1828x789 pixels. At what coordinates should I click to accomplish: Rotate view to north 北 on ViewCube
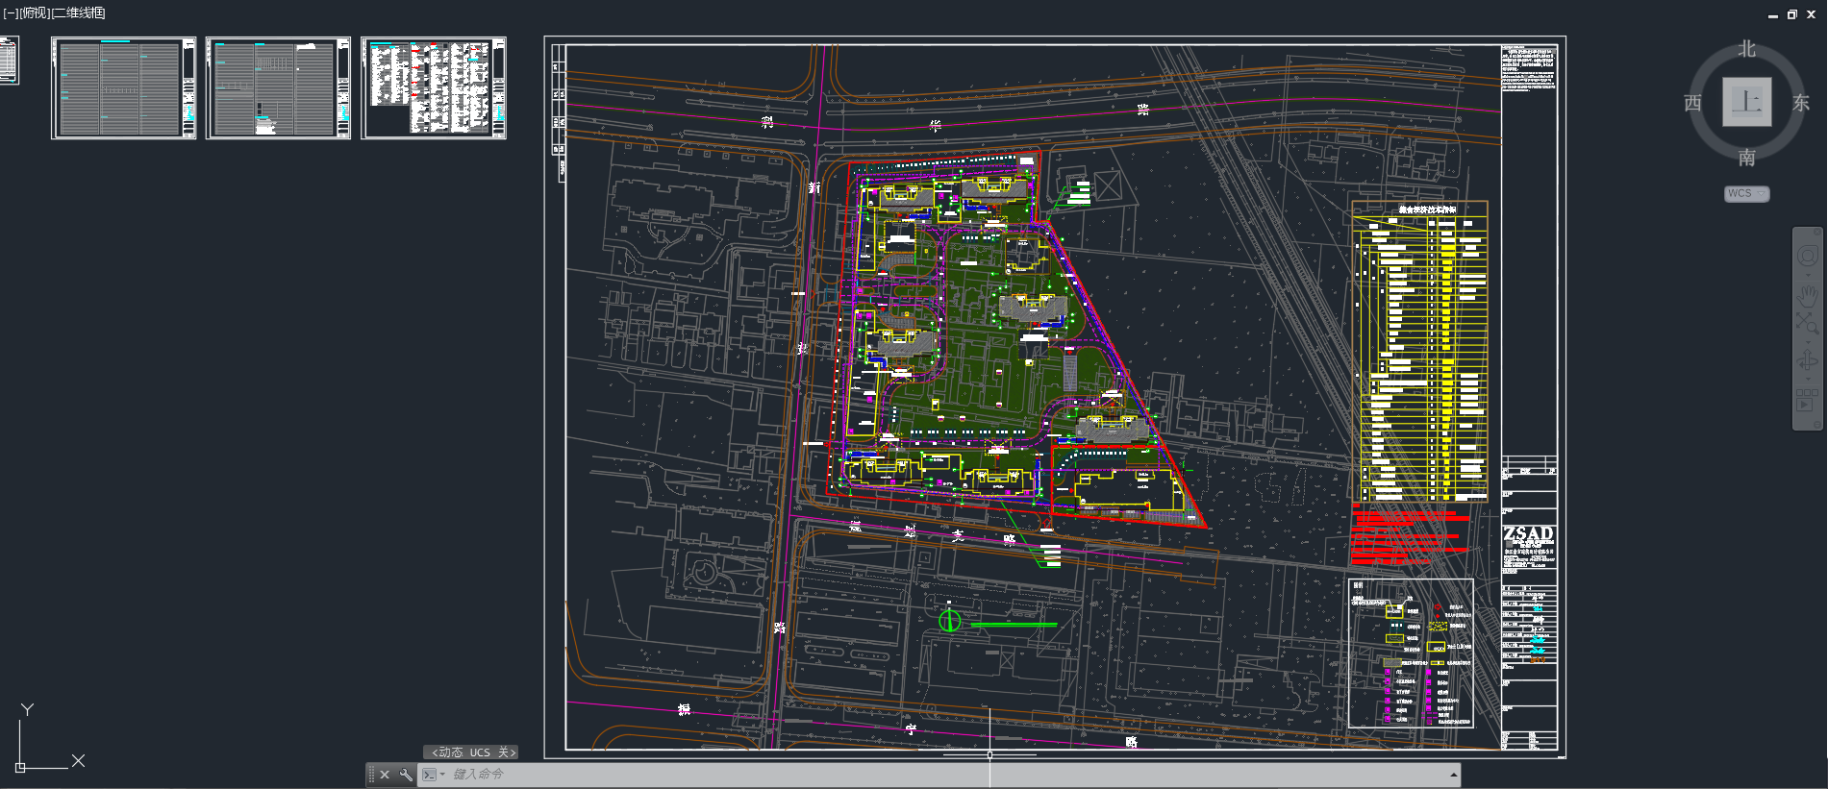(x=1746, y=49)
